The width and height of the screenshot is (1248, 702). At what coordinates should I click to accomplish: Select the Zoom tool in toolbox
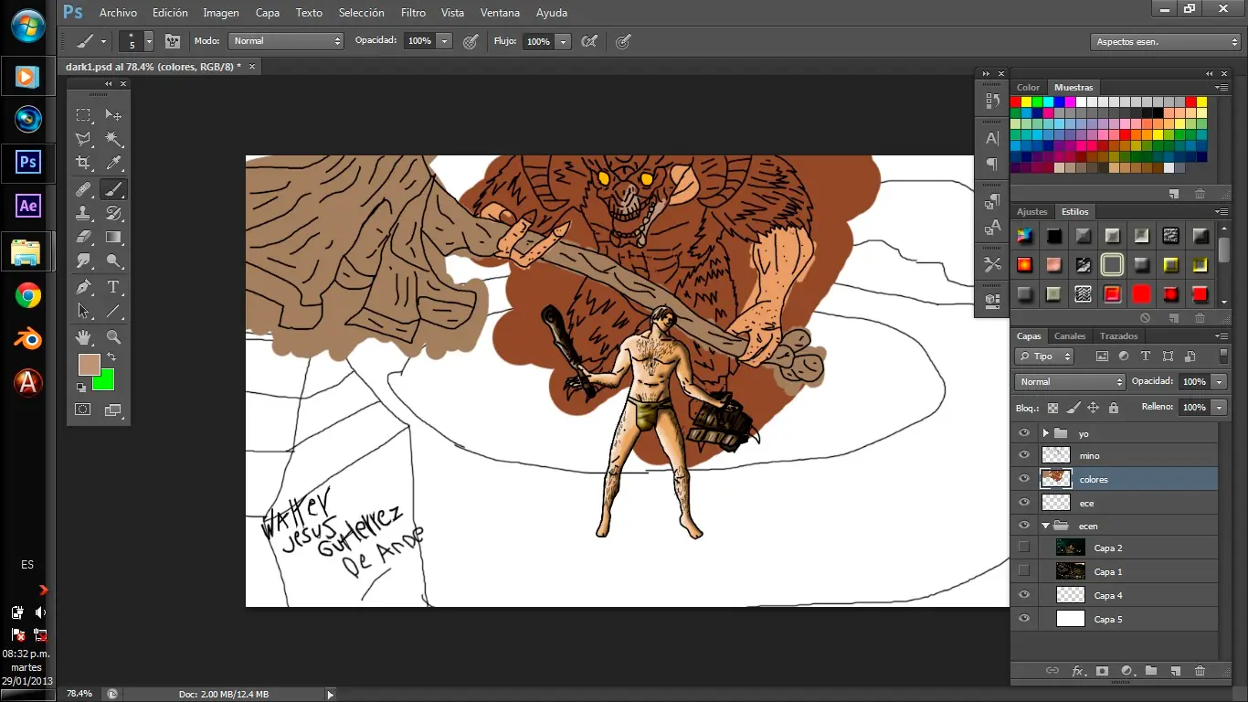pyautogui.click(x=113, y=337)
